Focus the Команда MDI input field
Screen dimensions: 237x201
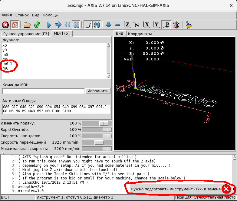pyautogui.click(x=43, y=91)
